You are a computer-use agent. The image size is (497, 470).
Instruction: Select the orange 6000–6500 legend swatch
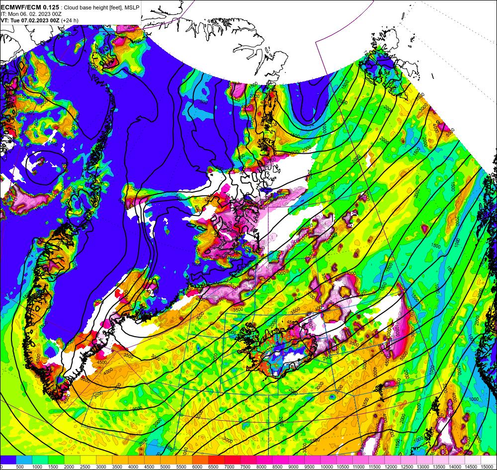click(x=200, y=460)
